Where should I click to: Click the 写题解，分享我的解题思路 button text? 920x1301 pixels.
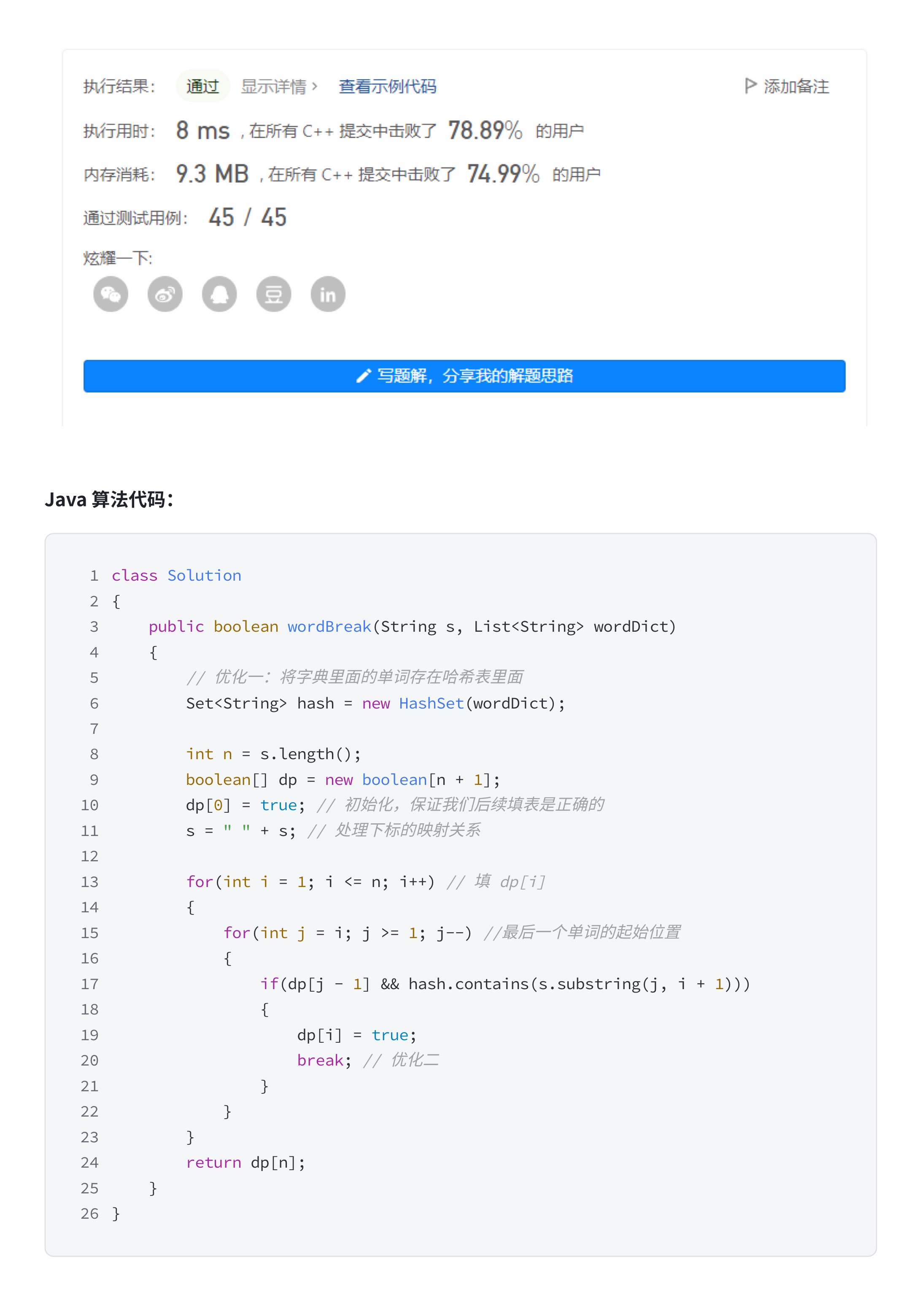[475, 376]
